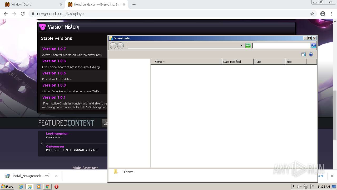Open the address bar dropdown in Downloads window

(241, 46)
